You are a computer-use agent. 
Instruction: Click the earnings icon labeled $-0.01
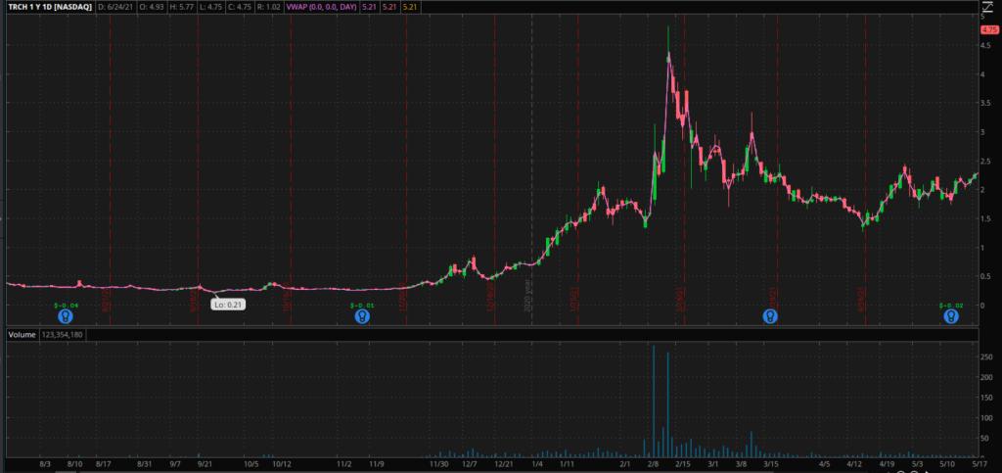pos(362,316)
